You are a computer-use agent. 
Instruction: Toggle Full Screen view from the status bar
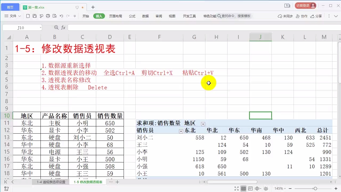click(x=236, y=189)
